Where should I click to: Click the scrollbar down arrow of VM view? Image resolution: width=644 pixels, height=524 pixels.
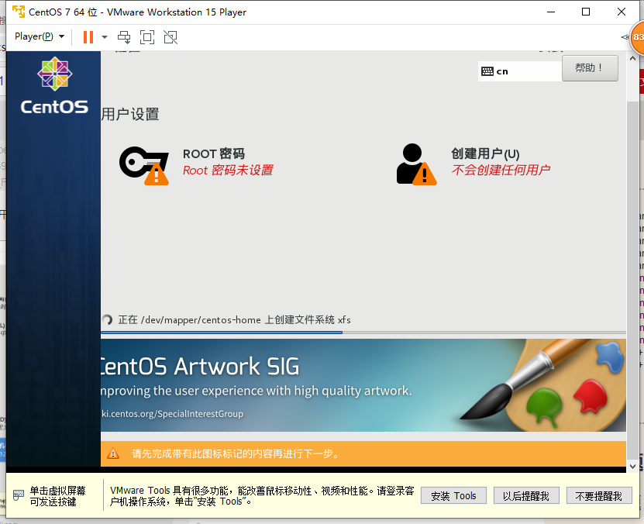pos(632,467)
